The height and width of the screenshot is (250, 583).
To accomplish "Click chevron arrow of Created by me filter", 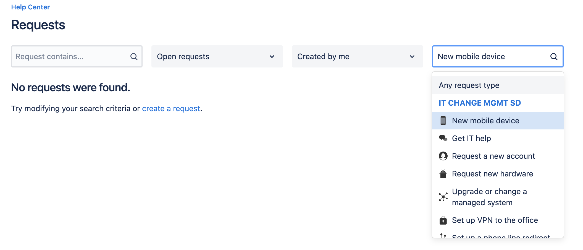I will click(412, 57).
